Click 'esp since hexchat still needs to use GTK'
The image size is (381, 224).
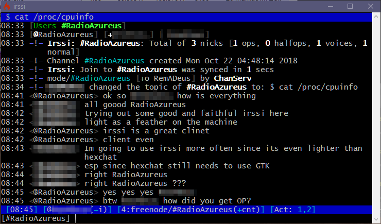[177, 166]
